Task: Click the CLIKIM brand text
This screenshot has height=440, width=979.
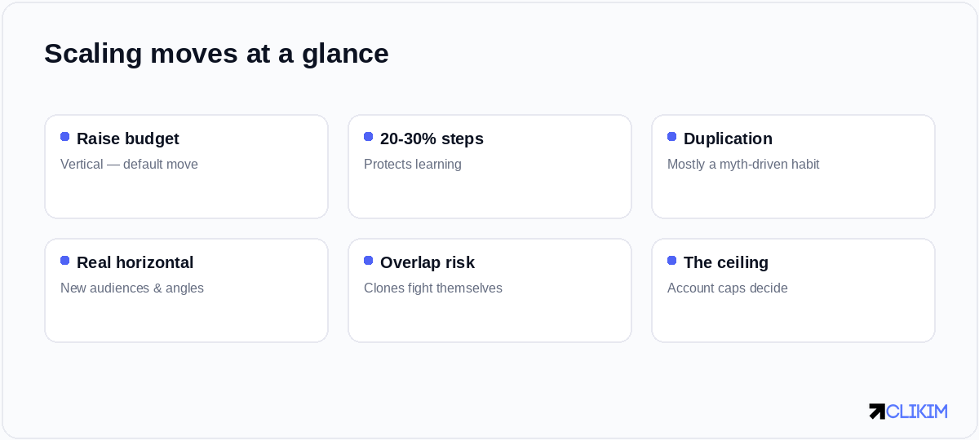Action: (917, 411)
